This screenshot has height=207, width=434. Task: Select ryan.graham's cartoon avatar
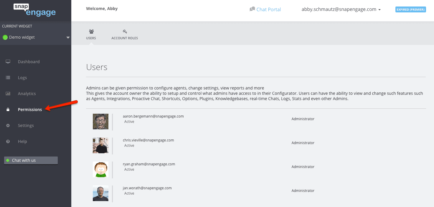pos(100,169)
